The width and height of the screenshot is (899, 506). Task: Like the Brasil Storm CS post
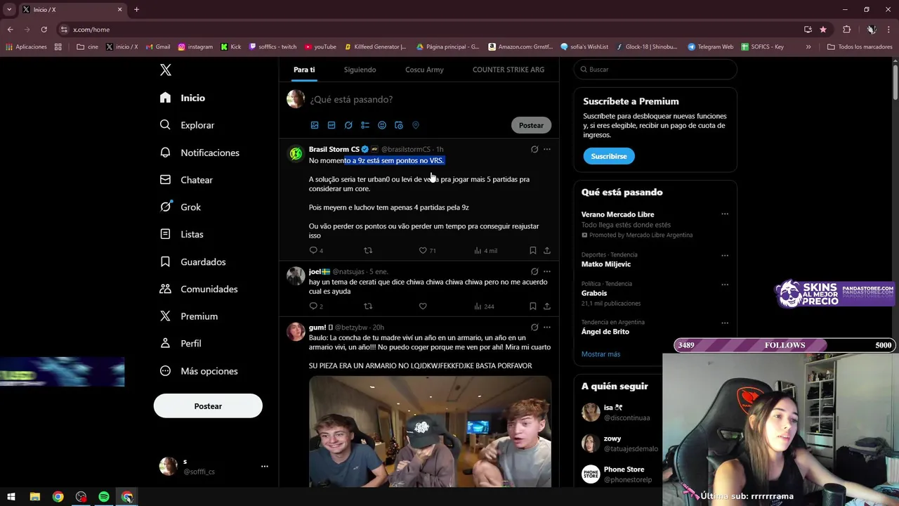pyautogui.click(x=423, y=250)
